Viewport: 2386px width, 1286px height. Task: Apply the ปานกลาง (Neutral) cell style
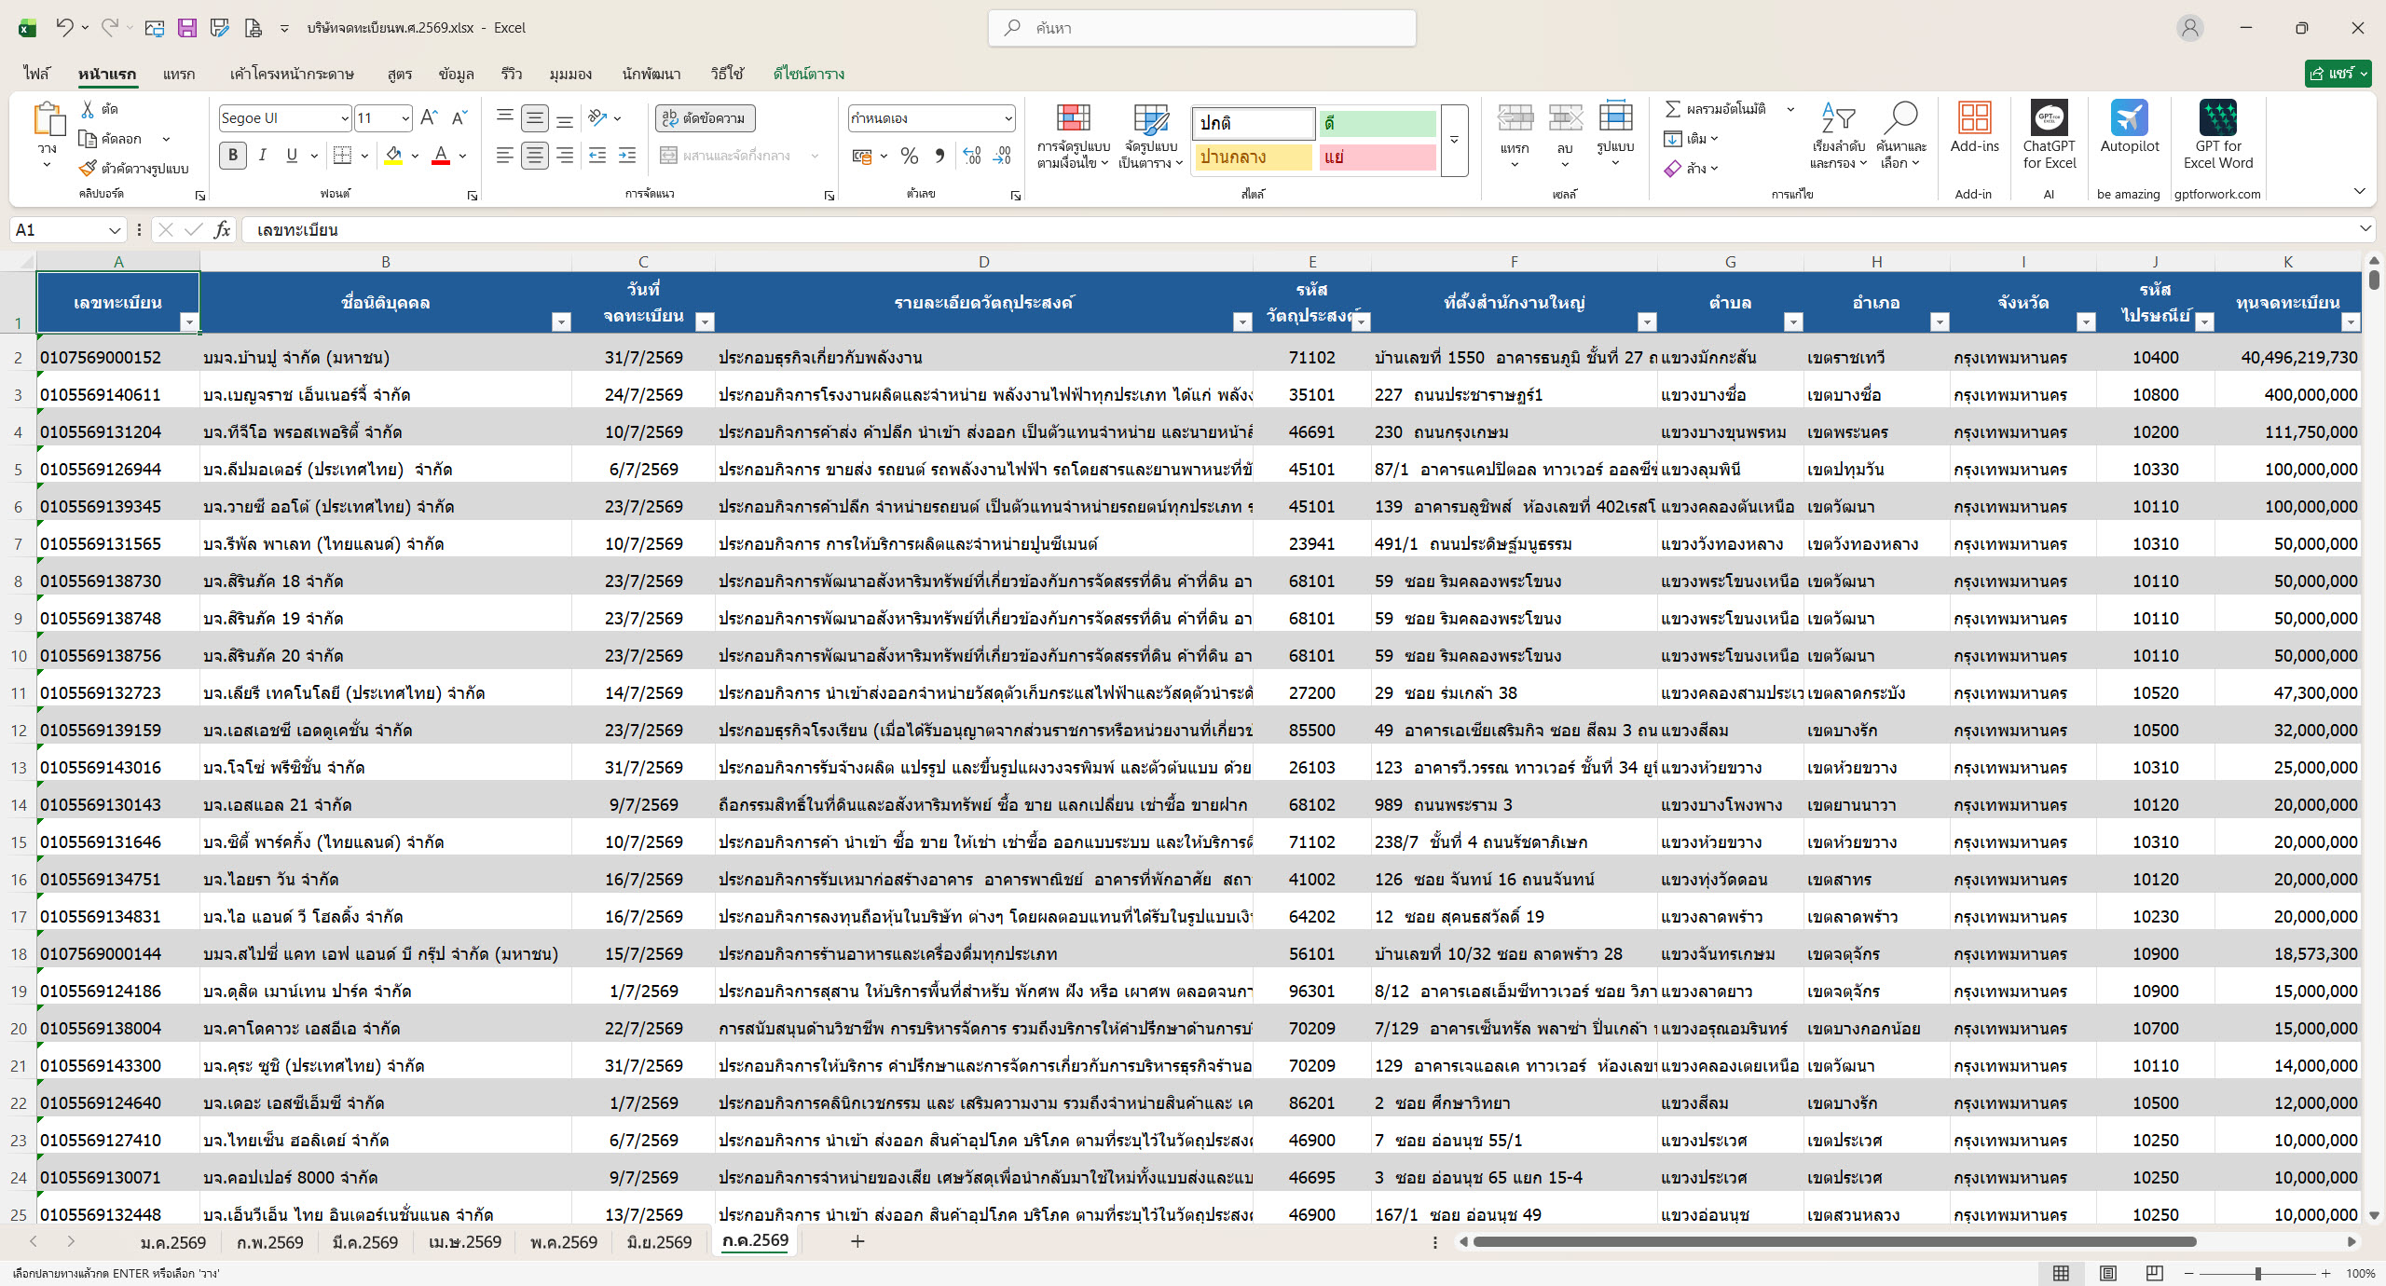(x=1252, y=157)
